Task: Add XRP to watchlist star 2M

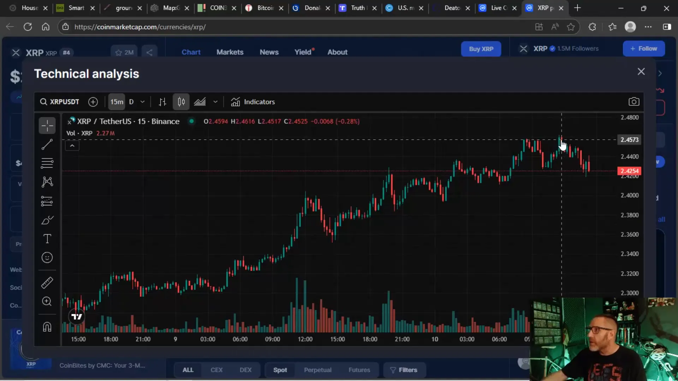Action: [x=124, y=53]
